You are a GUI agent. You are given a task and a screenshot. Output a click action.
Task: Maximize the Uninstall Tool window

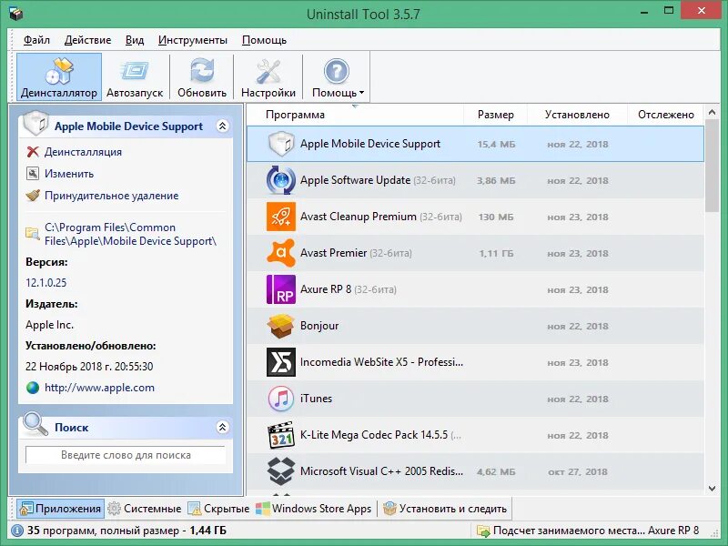point(669,11)
